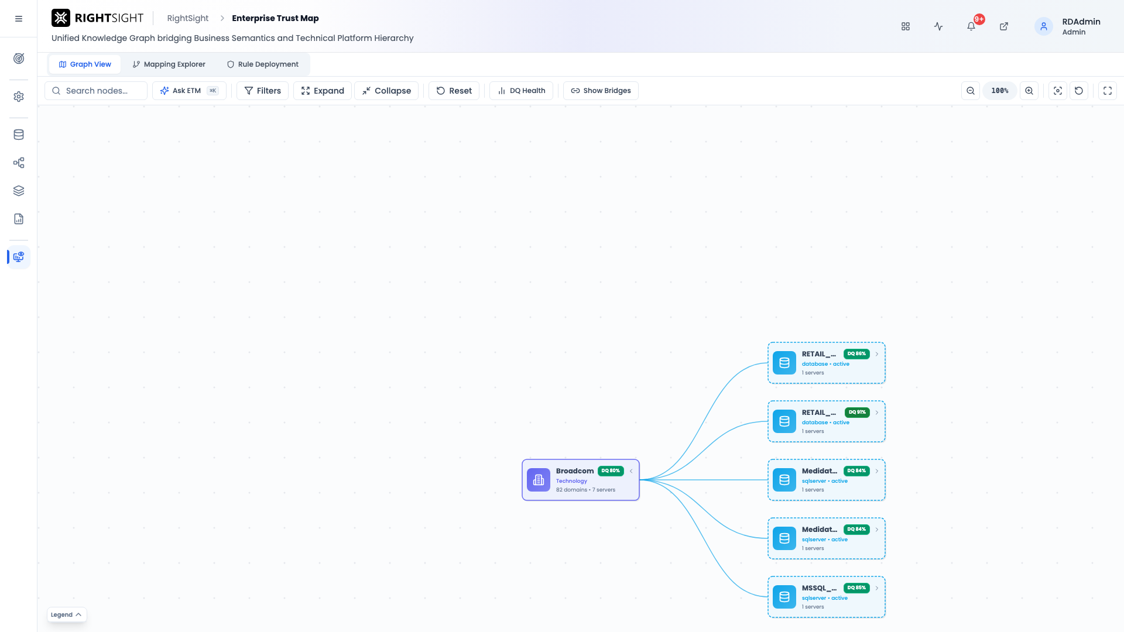Viewport: 1124px width, 632px height.
Task: Click the database icon on the MSSQL node
Action: point(784,597)
